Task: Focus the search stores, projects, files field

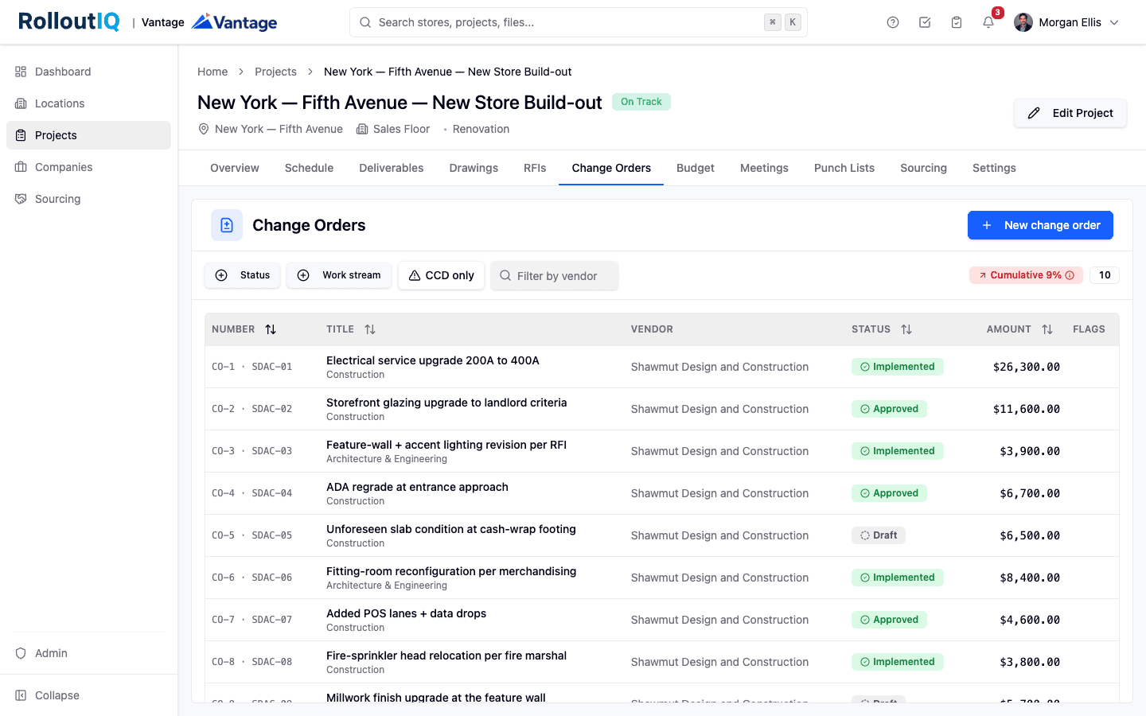Action: pos(579,22)
